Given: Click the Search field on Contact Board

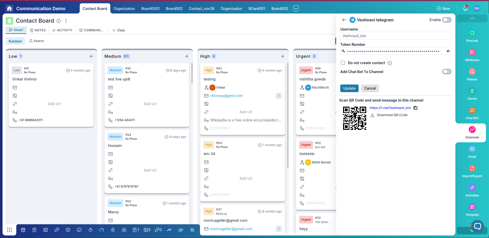Looking at the screenshot, I should [x=37, y=41].
